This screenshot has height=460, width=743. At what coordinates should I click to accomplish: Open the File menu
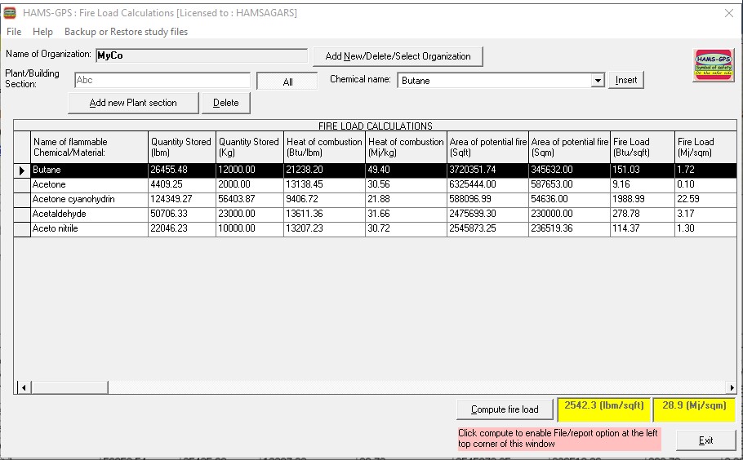point(14,32)
